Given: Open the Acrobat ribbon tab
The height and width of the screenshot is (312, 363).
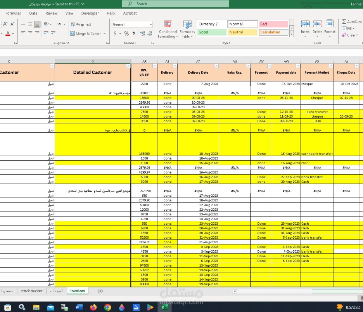Looking at the screenshot, I should [130, 13].
